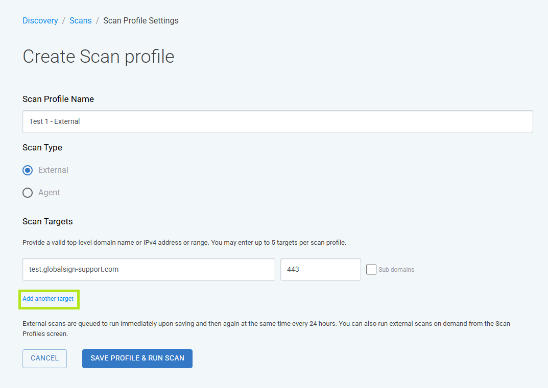The height and width of the screenshot is (388, 548).
Task: Focus the test.globalsign-support.com target field
Action: 149,269
